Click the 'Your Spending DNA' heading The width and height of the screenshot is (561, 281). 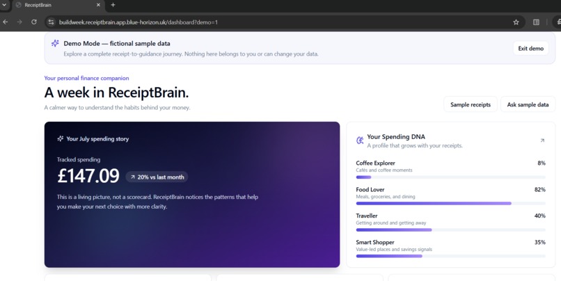(396, 136)
